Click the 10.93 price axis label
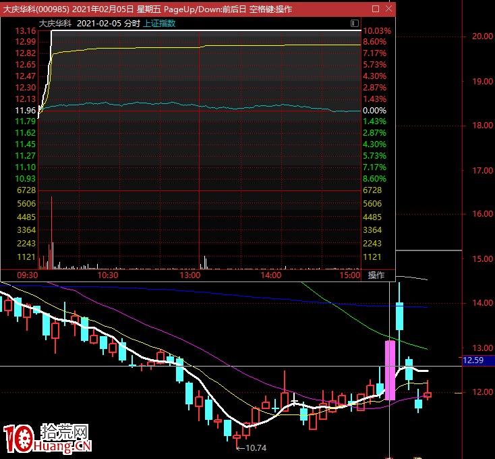495x459 pixels. pos(26,179)
